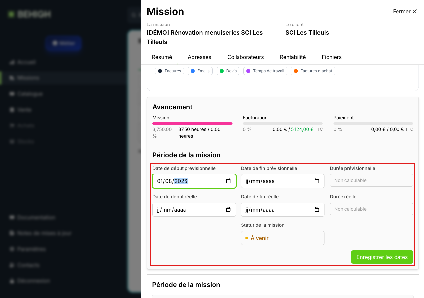
Task: Switch to the Résumé tab
Action: coord(162,57)
